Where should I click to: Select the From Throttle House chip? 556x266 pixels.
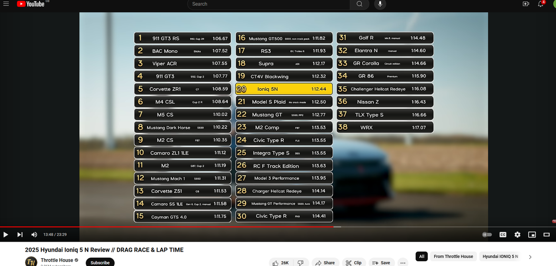coord(453,256)
